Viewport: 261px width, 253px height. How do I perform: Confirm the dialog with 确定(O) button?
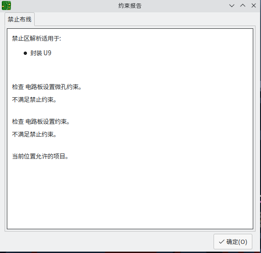click(233, 242)
